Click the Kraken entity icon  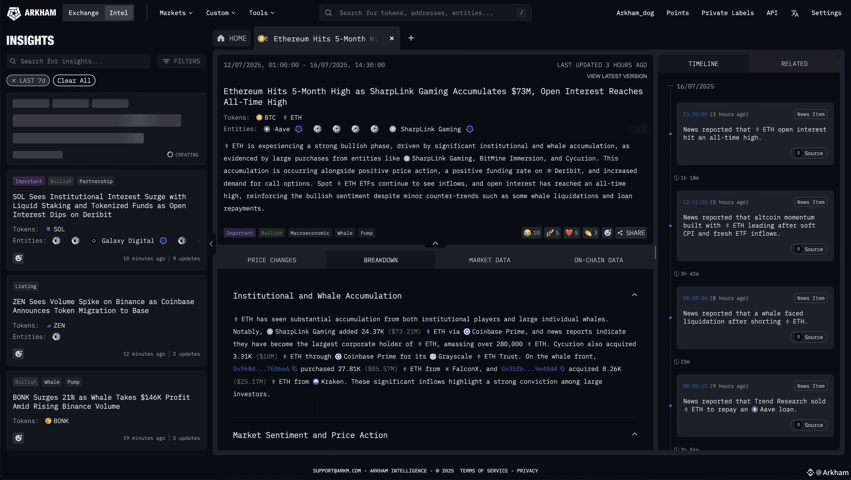coord(316,382)
